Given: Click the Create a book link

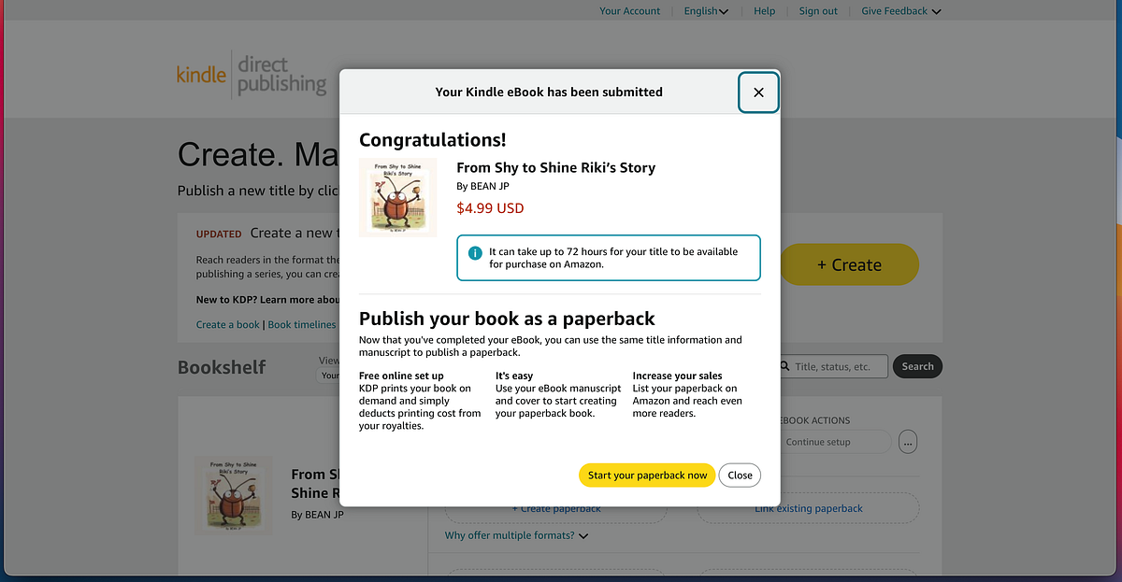Looking at the screenshot, I should coord(228,324).
